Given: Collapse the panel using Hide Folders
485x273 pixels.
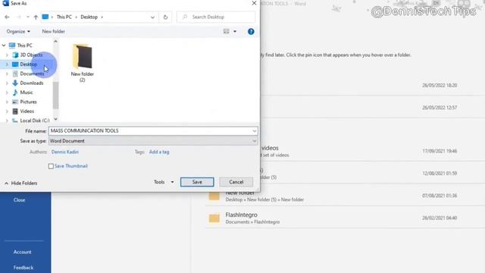Looking at the screenshot, I should (21, 184).
